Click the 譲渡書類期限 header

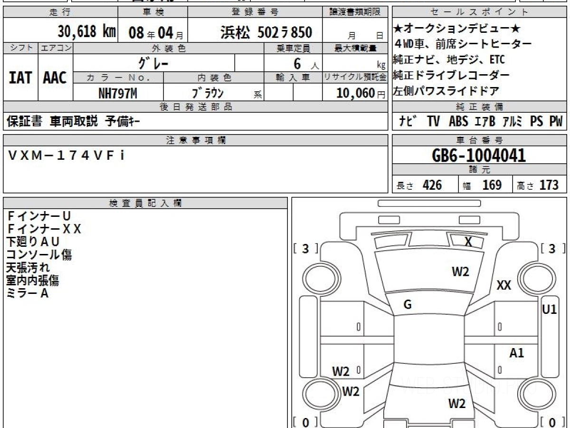355,12
